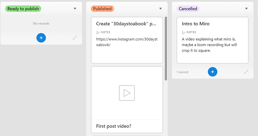Open the Intro to Miro card
The width and height of the screenshot is (258, 136).
[x=212, y=40]
